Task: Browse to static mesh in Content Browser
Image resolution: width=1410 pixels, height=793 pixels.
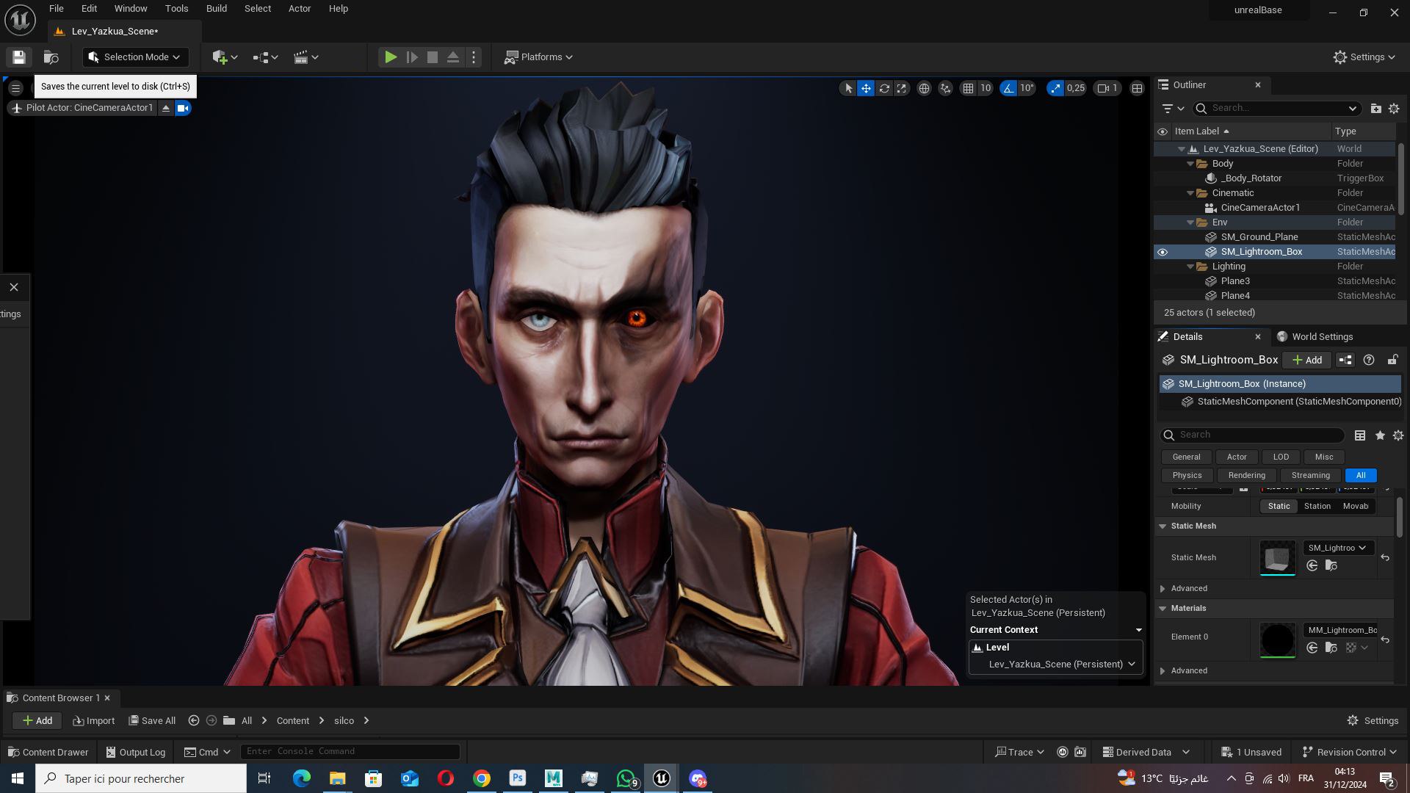Action: click(1331, 565)
